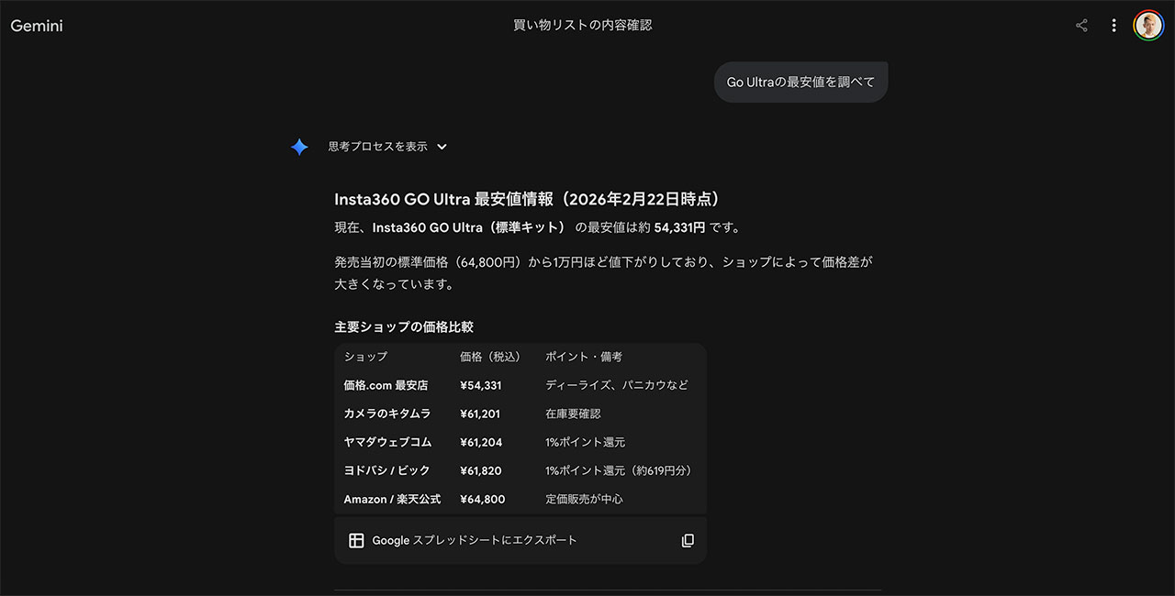The width and height of the screenshot is (1175, 596).
Task: Open the three-dot more options menu
Action: (1113, 26)
